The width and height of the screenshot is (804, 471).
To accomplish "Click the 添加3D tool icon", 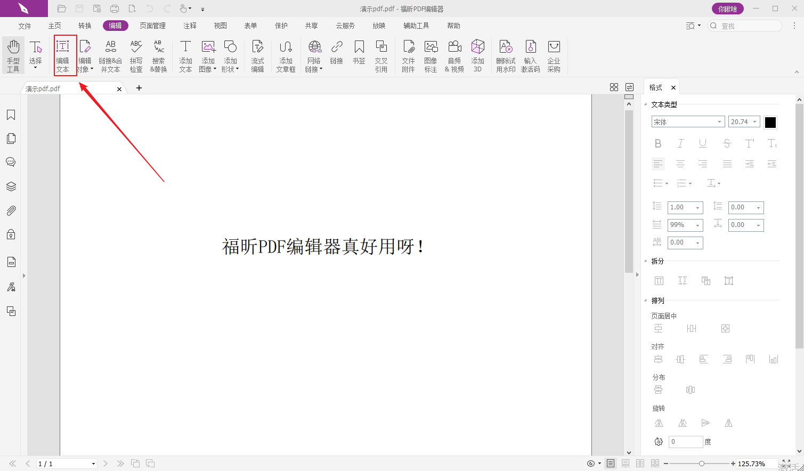I will (x=477, y=55).
